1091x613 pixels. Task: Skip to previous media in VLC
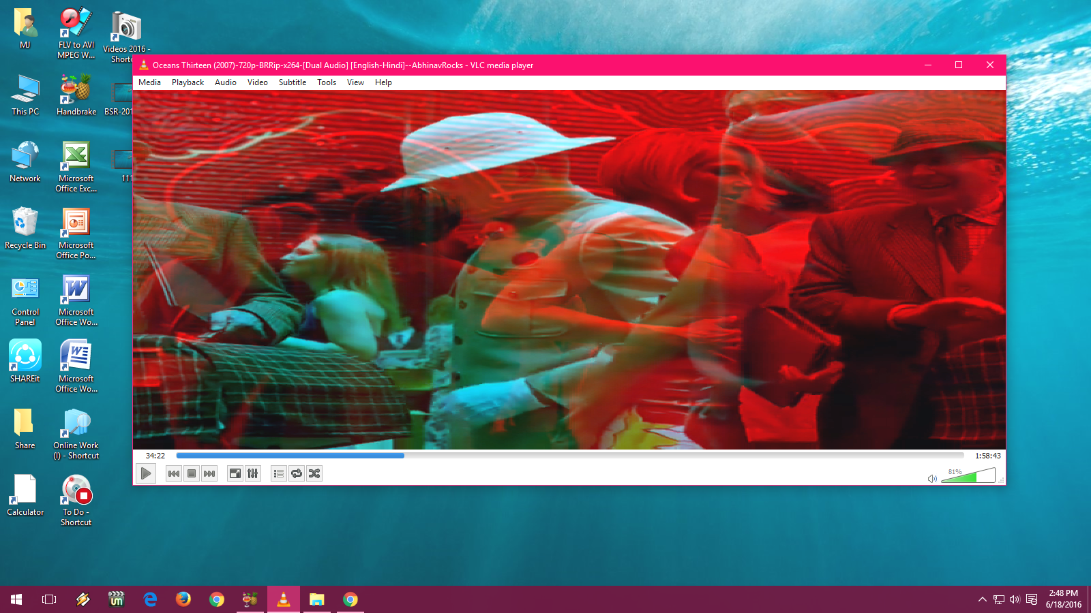click(174, 473)
